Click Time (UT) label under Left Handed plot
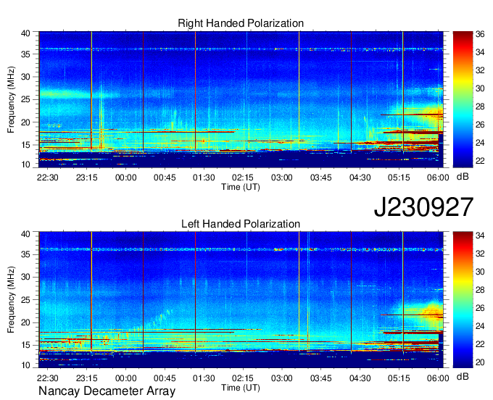The image size is (493, 400). (x=241, y=388)
